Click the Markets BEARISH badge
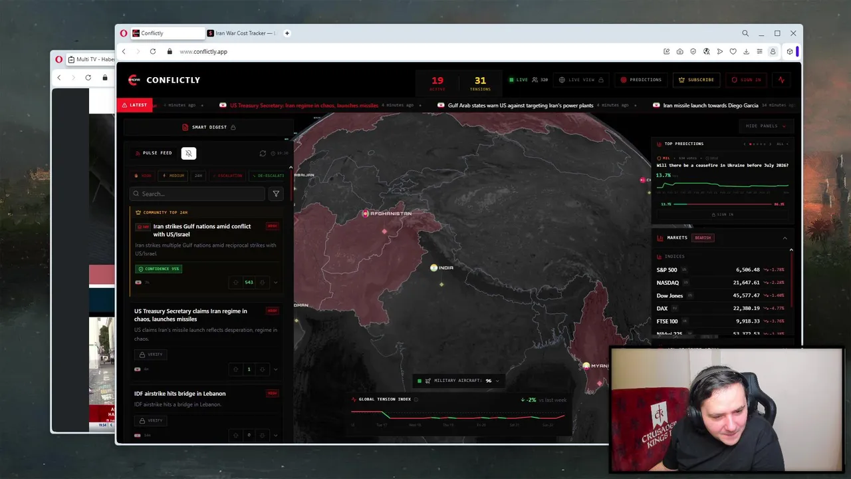 click(703, 238)
